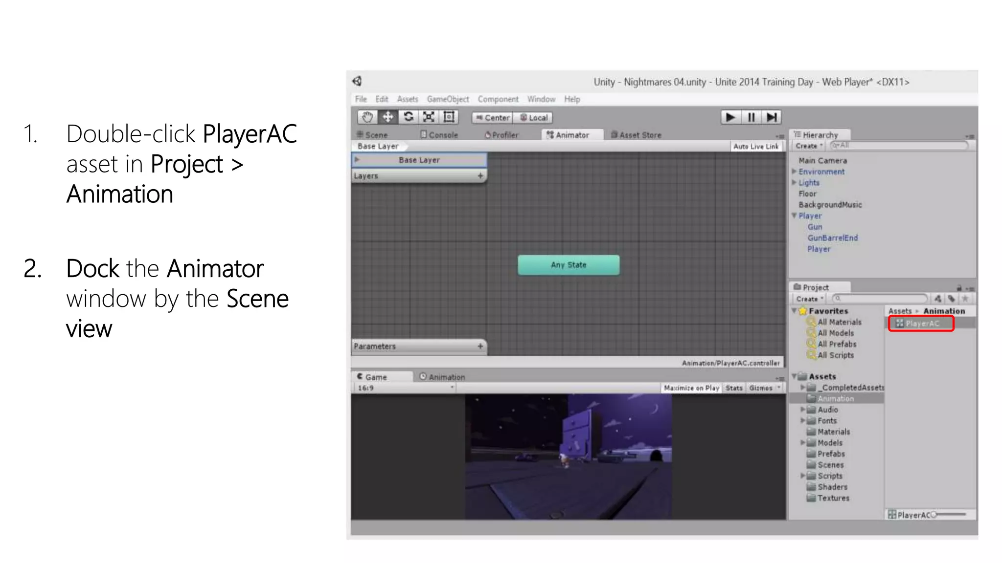Switch to the Animation tab
The height and width of the screenshot is (563, 1002).
coord(442,377)
